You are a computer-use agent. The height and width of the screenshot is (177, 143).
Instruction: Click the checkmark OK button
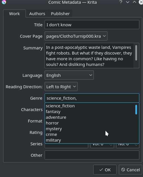click(105, 170)
